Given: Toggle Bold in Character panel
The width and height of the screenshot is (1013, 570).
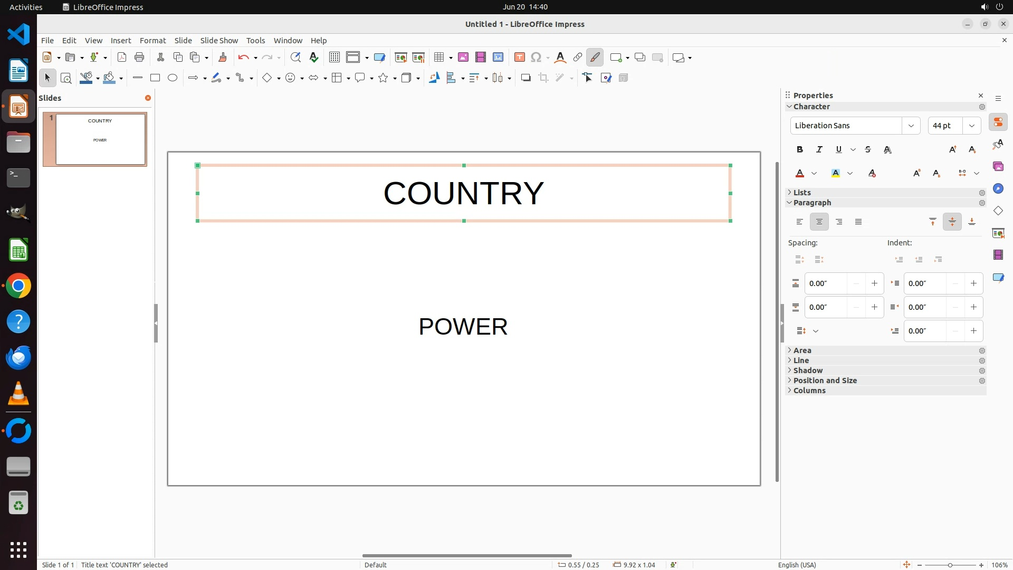Looking at the screenshot, I should click(800, 150).
